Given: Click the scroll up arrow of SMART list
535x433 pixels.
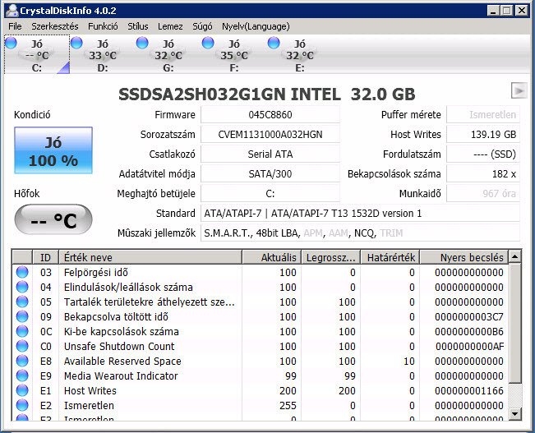Looking at the screenshot, I should [514, 256].
